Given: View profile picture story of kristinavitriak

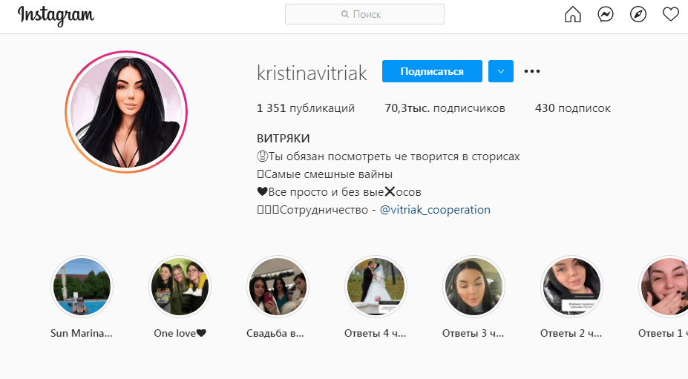Looking at the screenshot, I should 126,112.
